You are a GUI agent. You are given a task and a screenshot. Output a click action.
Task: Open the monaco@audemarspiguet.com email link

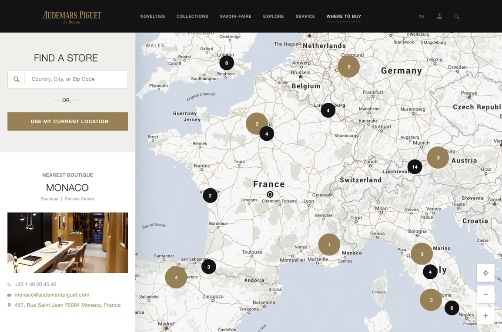[52, 295]
